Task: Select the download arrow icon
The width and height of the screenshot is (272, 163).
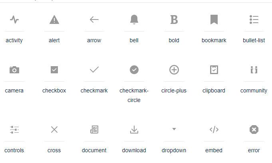Action: pyautogui.click(x=134, y=130)
